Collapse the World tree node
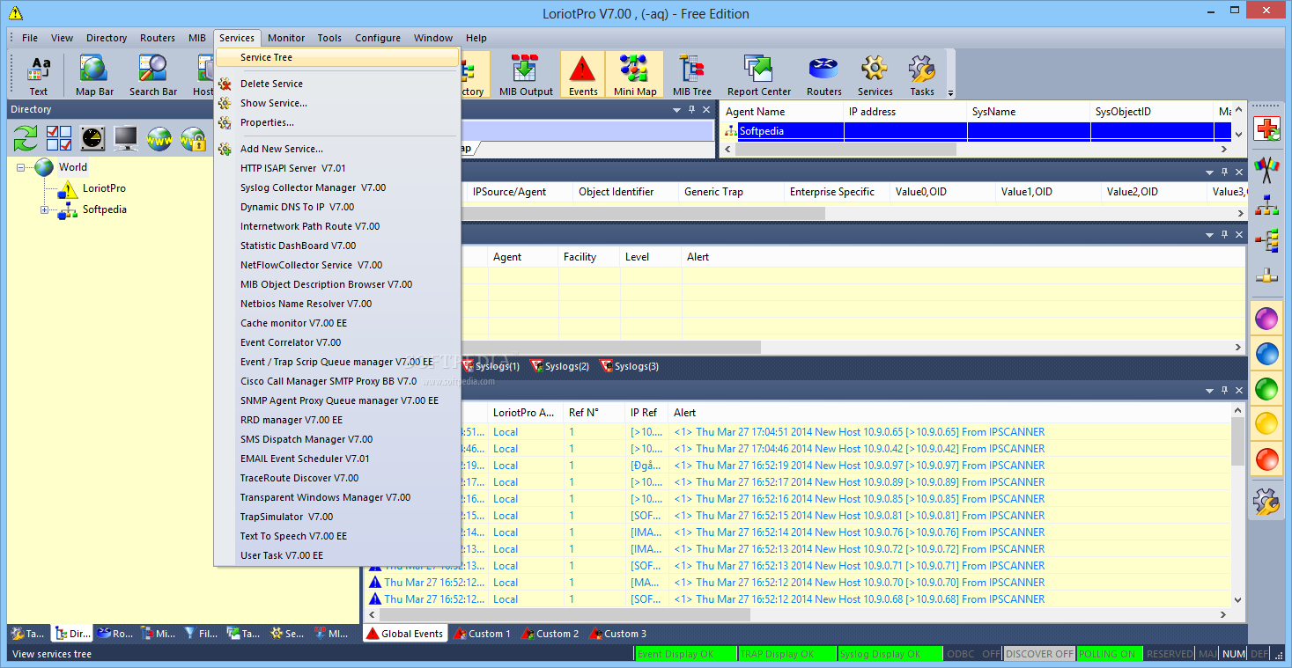This screenshot has width=1292, height=668. click(x=21, y=167)
